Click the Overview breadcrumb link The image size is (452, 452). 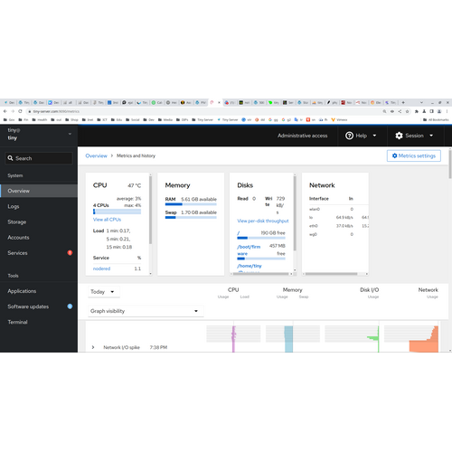point(96,155)
